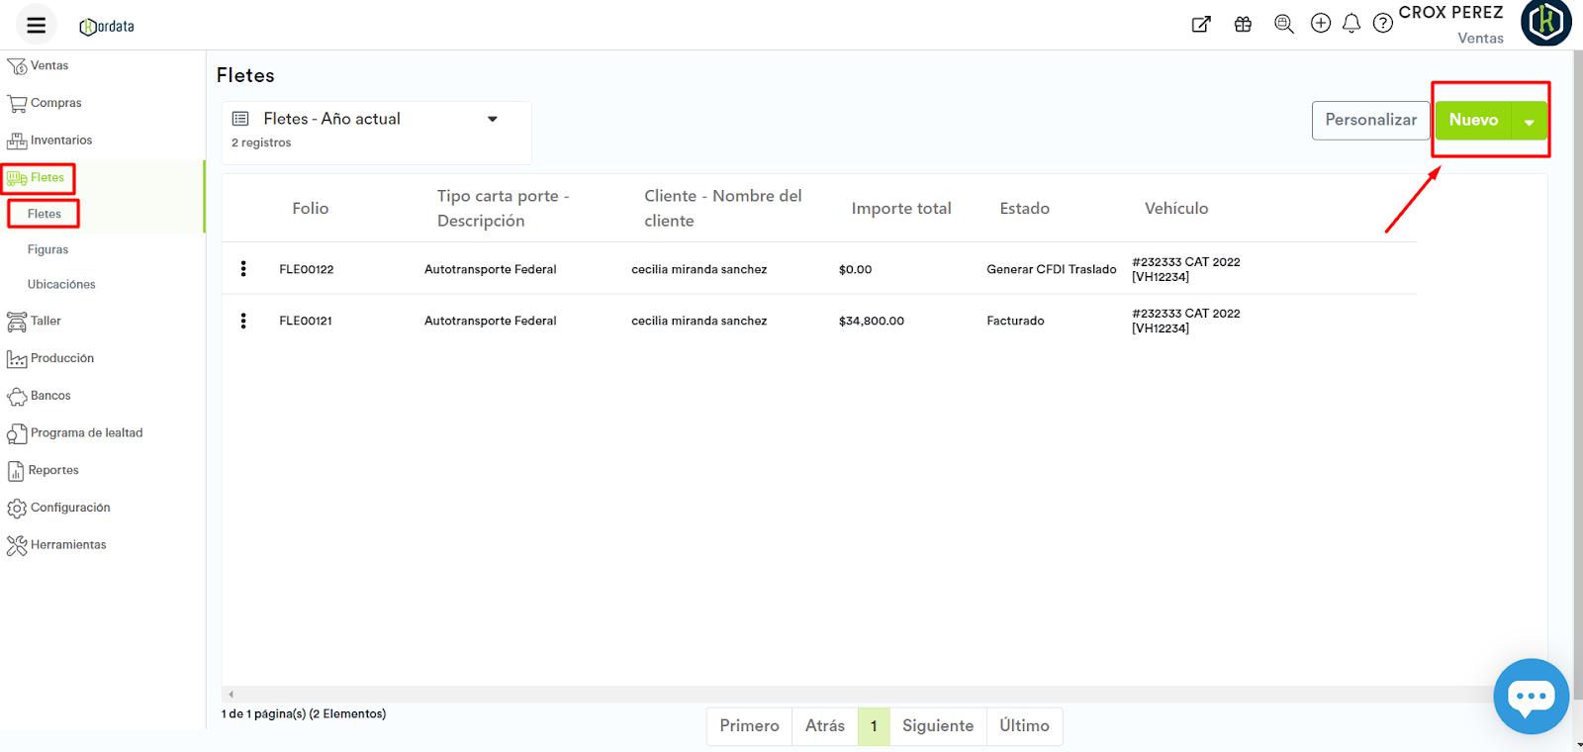Image resolution: width=1583 pixels, height=752 pixels.
Task: Open Inventarios in the sidebar
Action: (60, 141)
